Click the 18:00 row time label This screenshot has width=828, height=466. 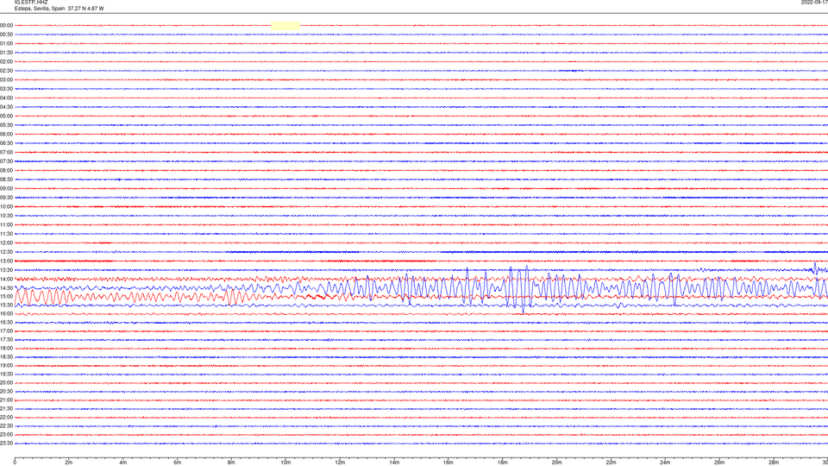point(6,348)
